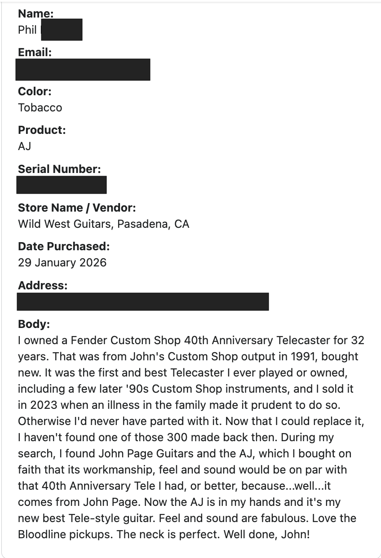Click the Serial Number label

point(59,169)
